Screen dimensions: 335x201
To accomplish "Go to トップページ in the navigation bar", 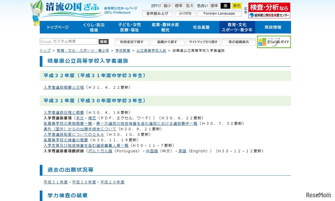I will coord(58,27).
